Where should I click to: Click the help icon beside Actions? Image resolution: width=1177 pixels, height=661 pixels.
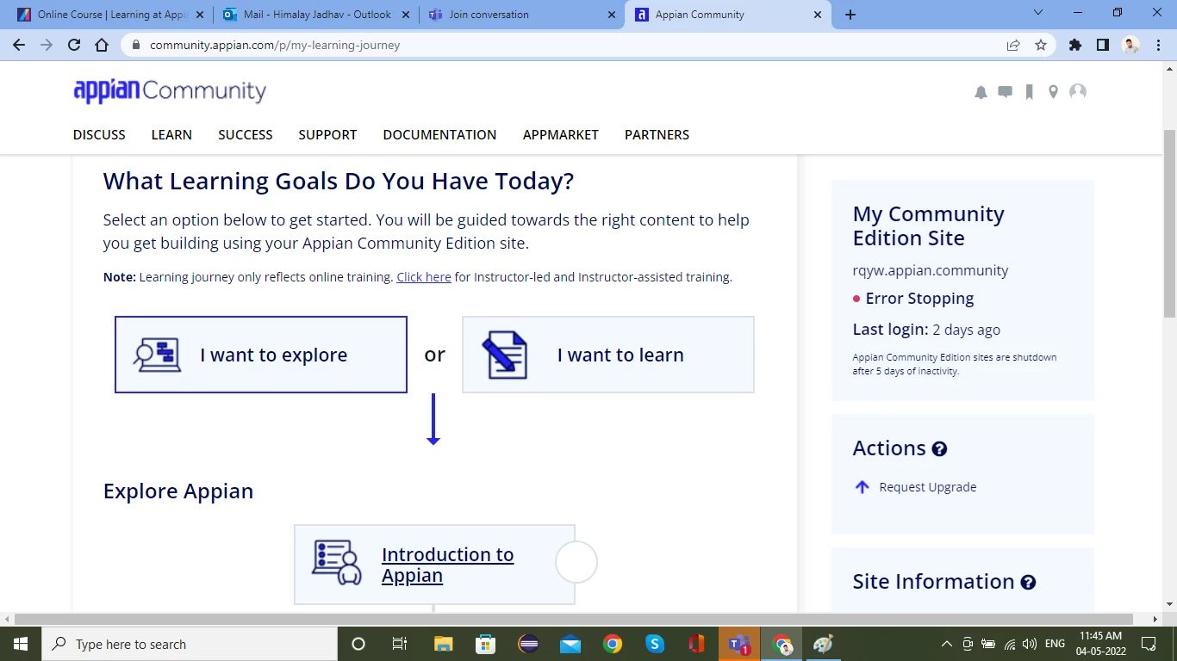[939, 448]
